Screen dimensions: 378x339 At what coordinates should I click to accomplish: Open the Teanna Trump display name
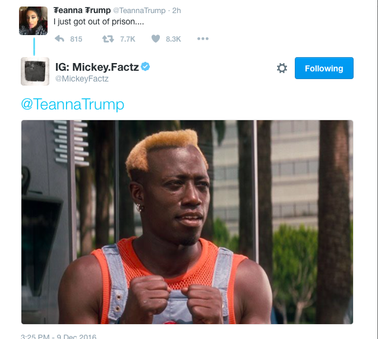pyautogui.click(x=82, y=10)
